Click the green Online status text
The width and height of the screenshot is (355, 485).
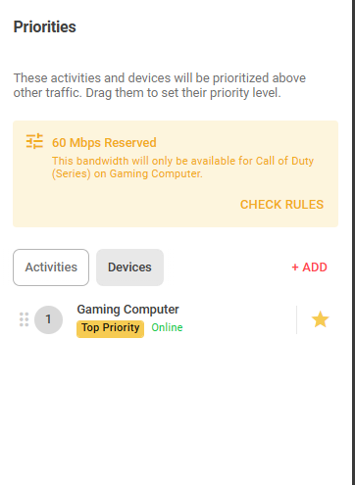pyautogui.click(x=167, y=327)
